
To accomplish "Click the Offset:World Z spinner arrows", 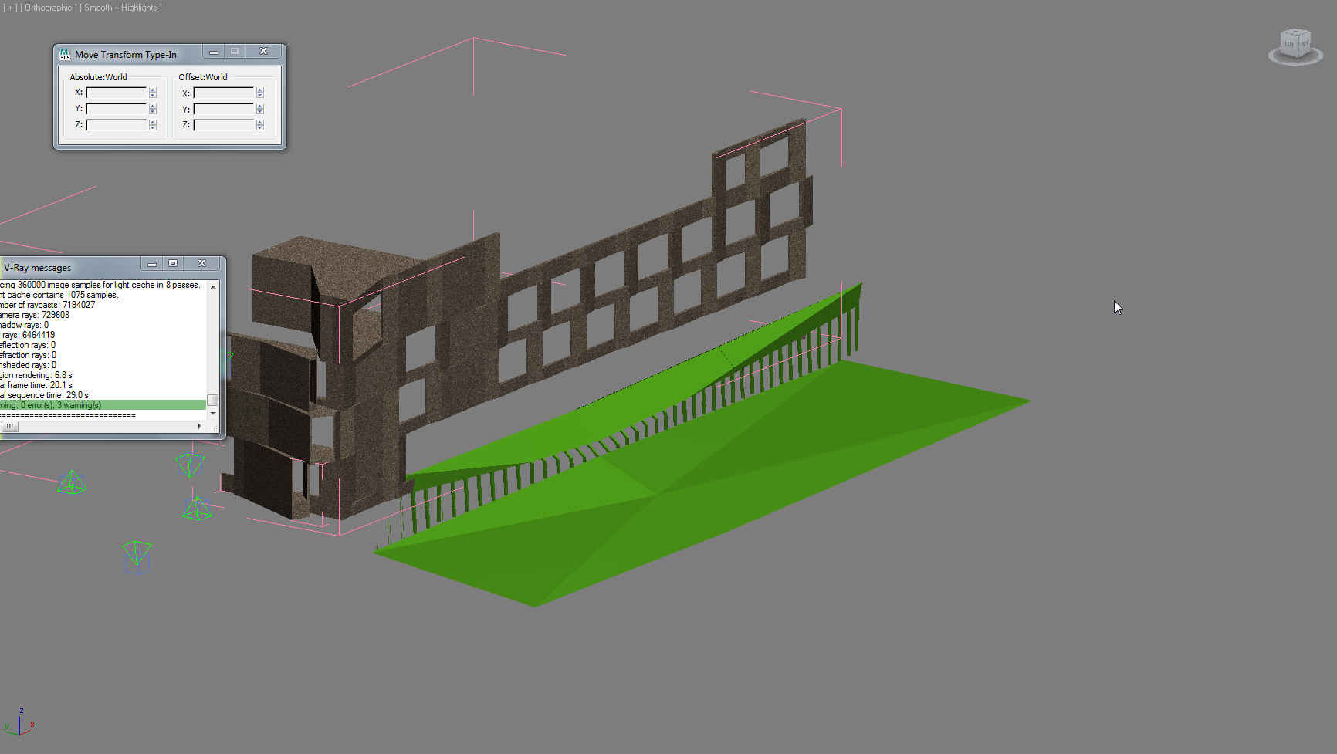I will (x=260, y=125).
